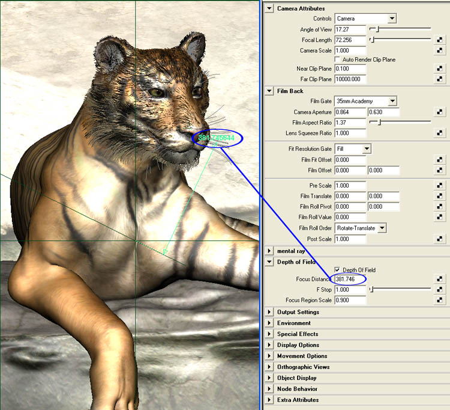Click the map button beside Camera Scale
This screenshot has height=410, width=450.
tap(440, 51)
